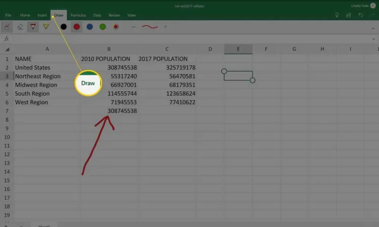Switch to the Data tab
Screen dimensions: 379x227
click(97, 15)
